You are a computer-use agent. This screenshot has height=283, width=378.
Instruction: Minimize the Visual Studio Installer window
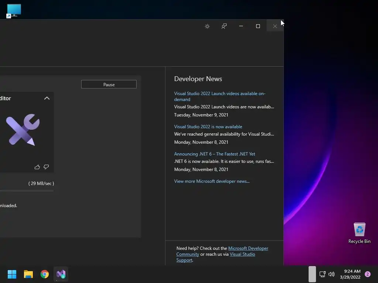[241, 26]
